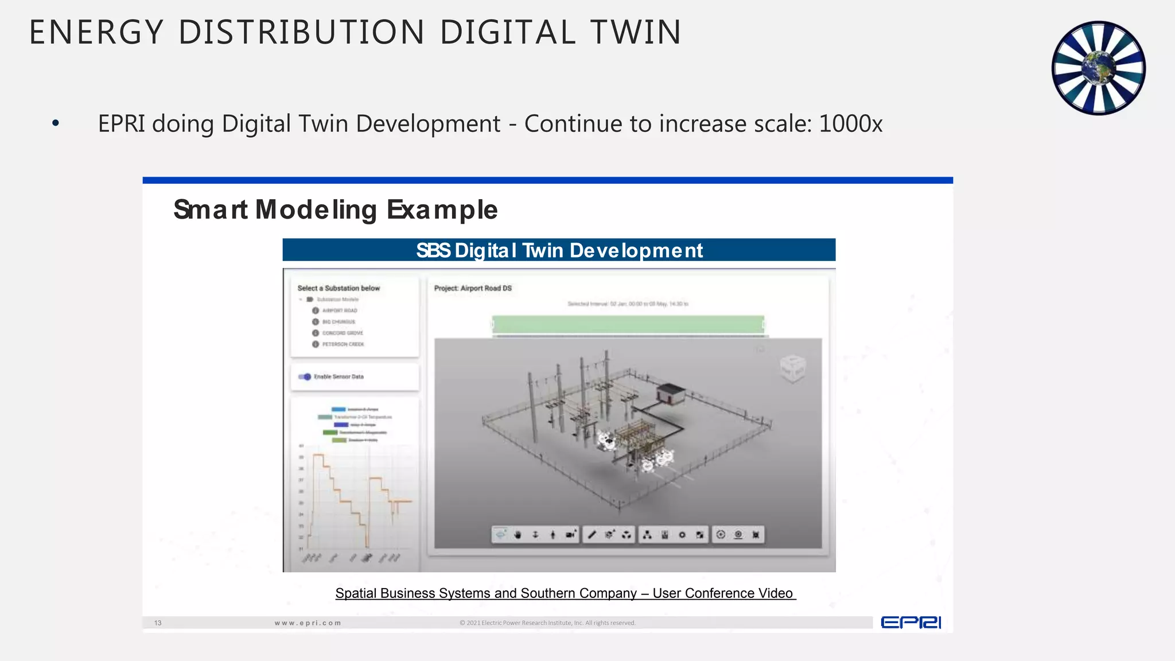This screenshot has width=1175, height=661.
Task: Select AIRPORT ROAD substation
Action: tap(339, 310)
